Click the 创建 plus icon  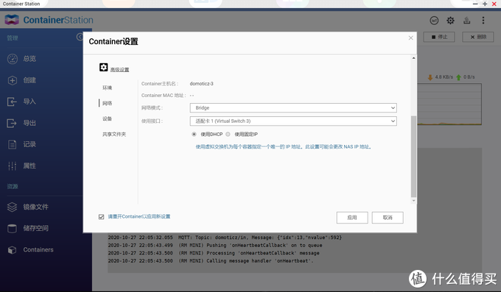point(12,80)
